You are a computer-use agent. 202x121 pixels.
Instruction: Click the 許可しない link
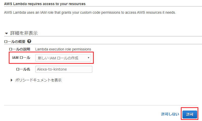(x=170, y=114)
